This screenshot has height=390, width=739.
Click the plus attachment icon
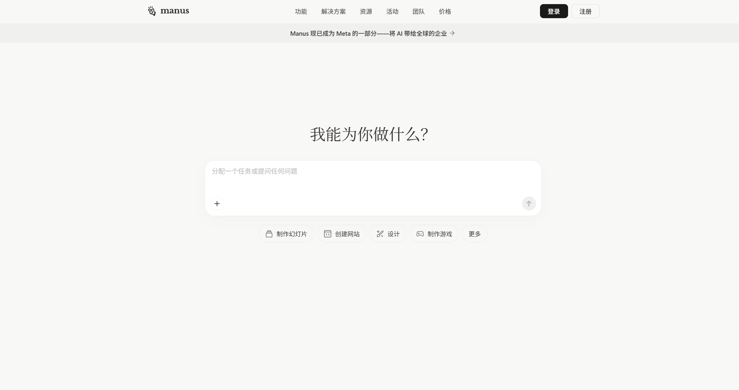[x=217, y=203]
